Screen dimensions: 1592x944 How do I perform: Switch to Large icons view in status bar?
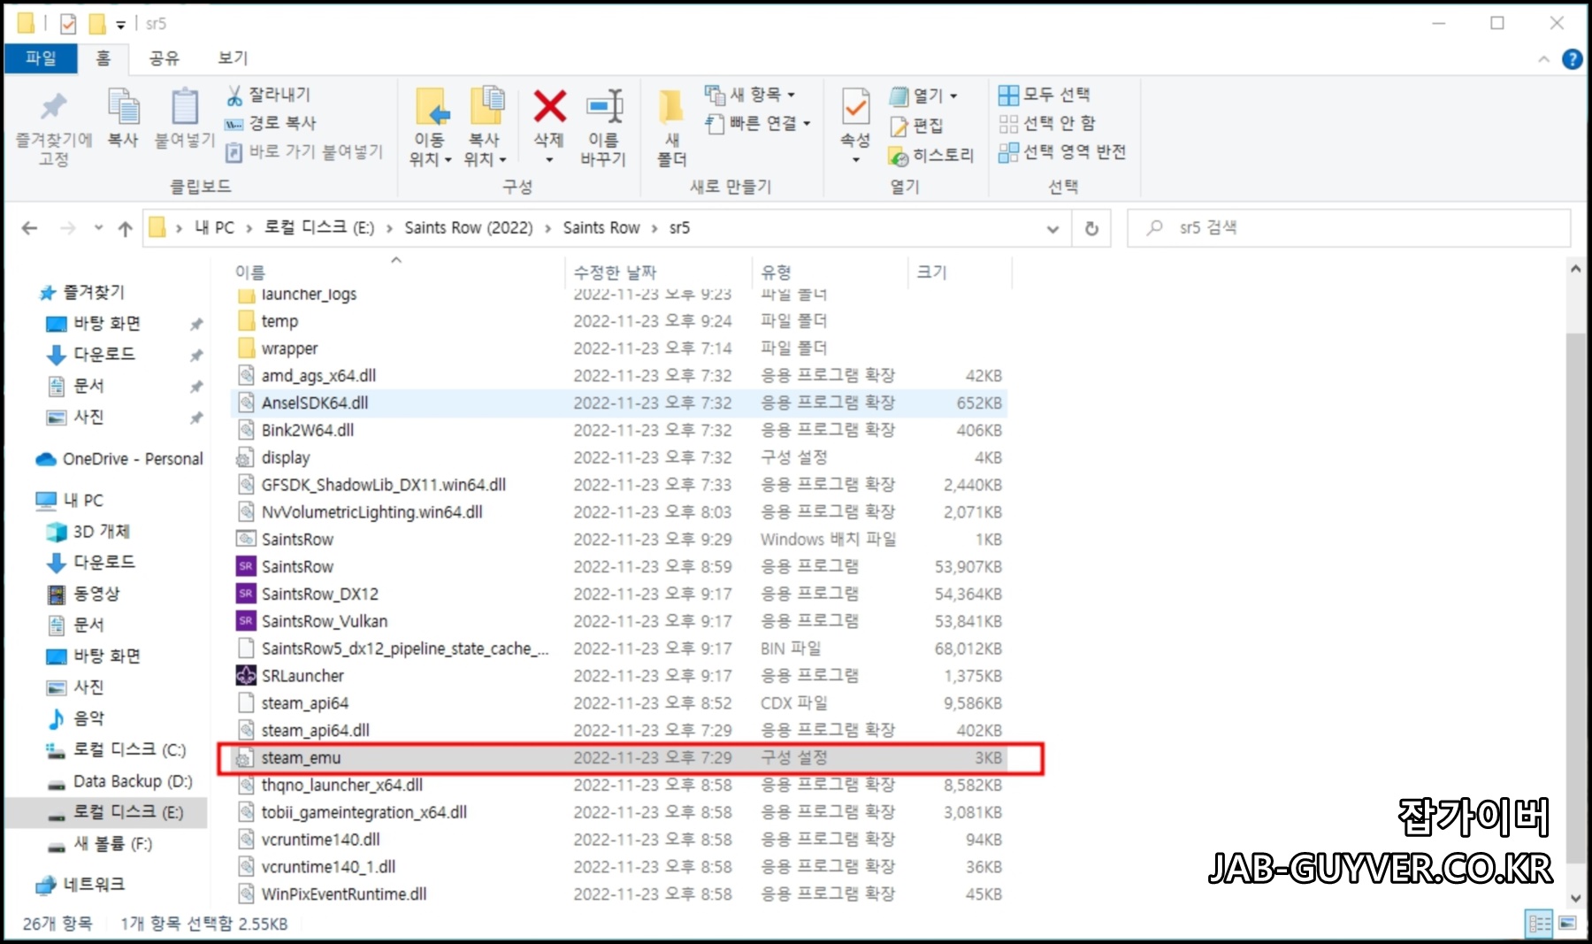1567,924
